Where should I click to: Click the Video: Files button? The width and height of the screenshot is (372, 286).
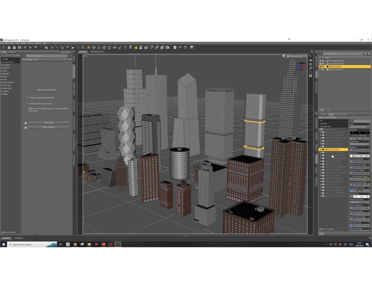point(49,123)
